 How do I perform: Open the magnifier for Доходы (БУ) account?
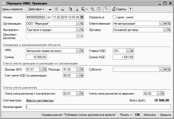(x=45, y=69)
